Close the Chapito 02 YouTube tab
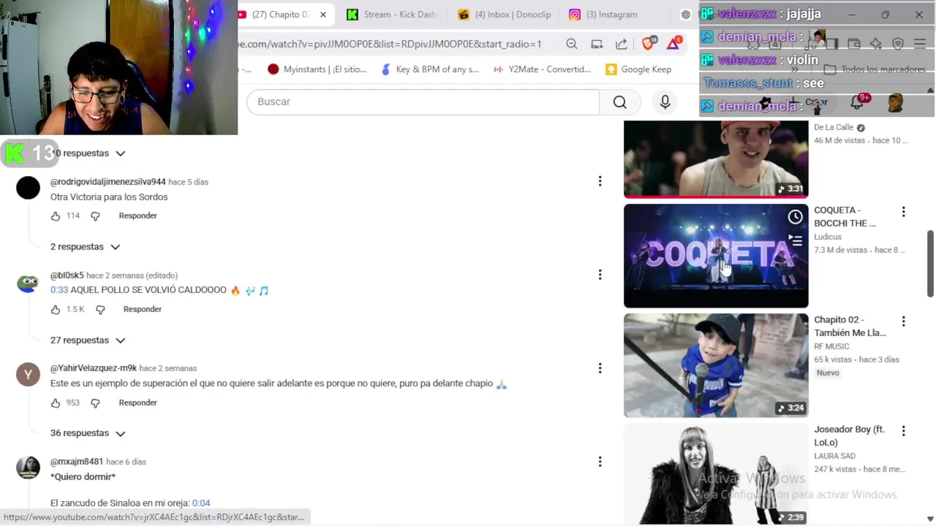936x526 pixels. click(322, 15)
